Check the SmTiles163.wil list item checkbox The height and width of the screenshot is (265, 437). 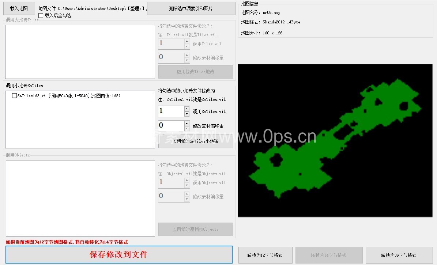coord(14,96)
